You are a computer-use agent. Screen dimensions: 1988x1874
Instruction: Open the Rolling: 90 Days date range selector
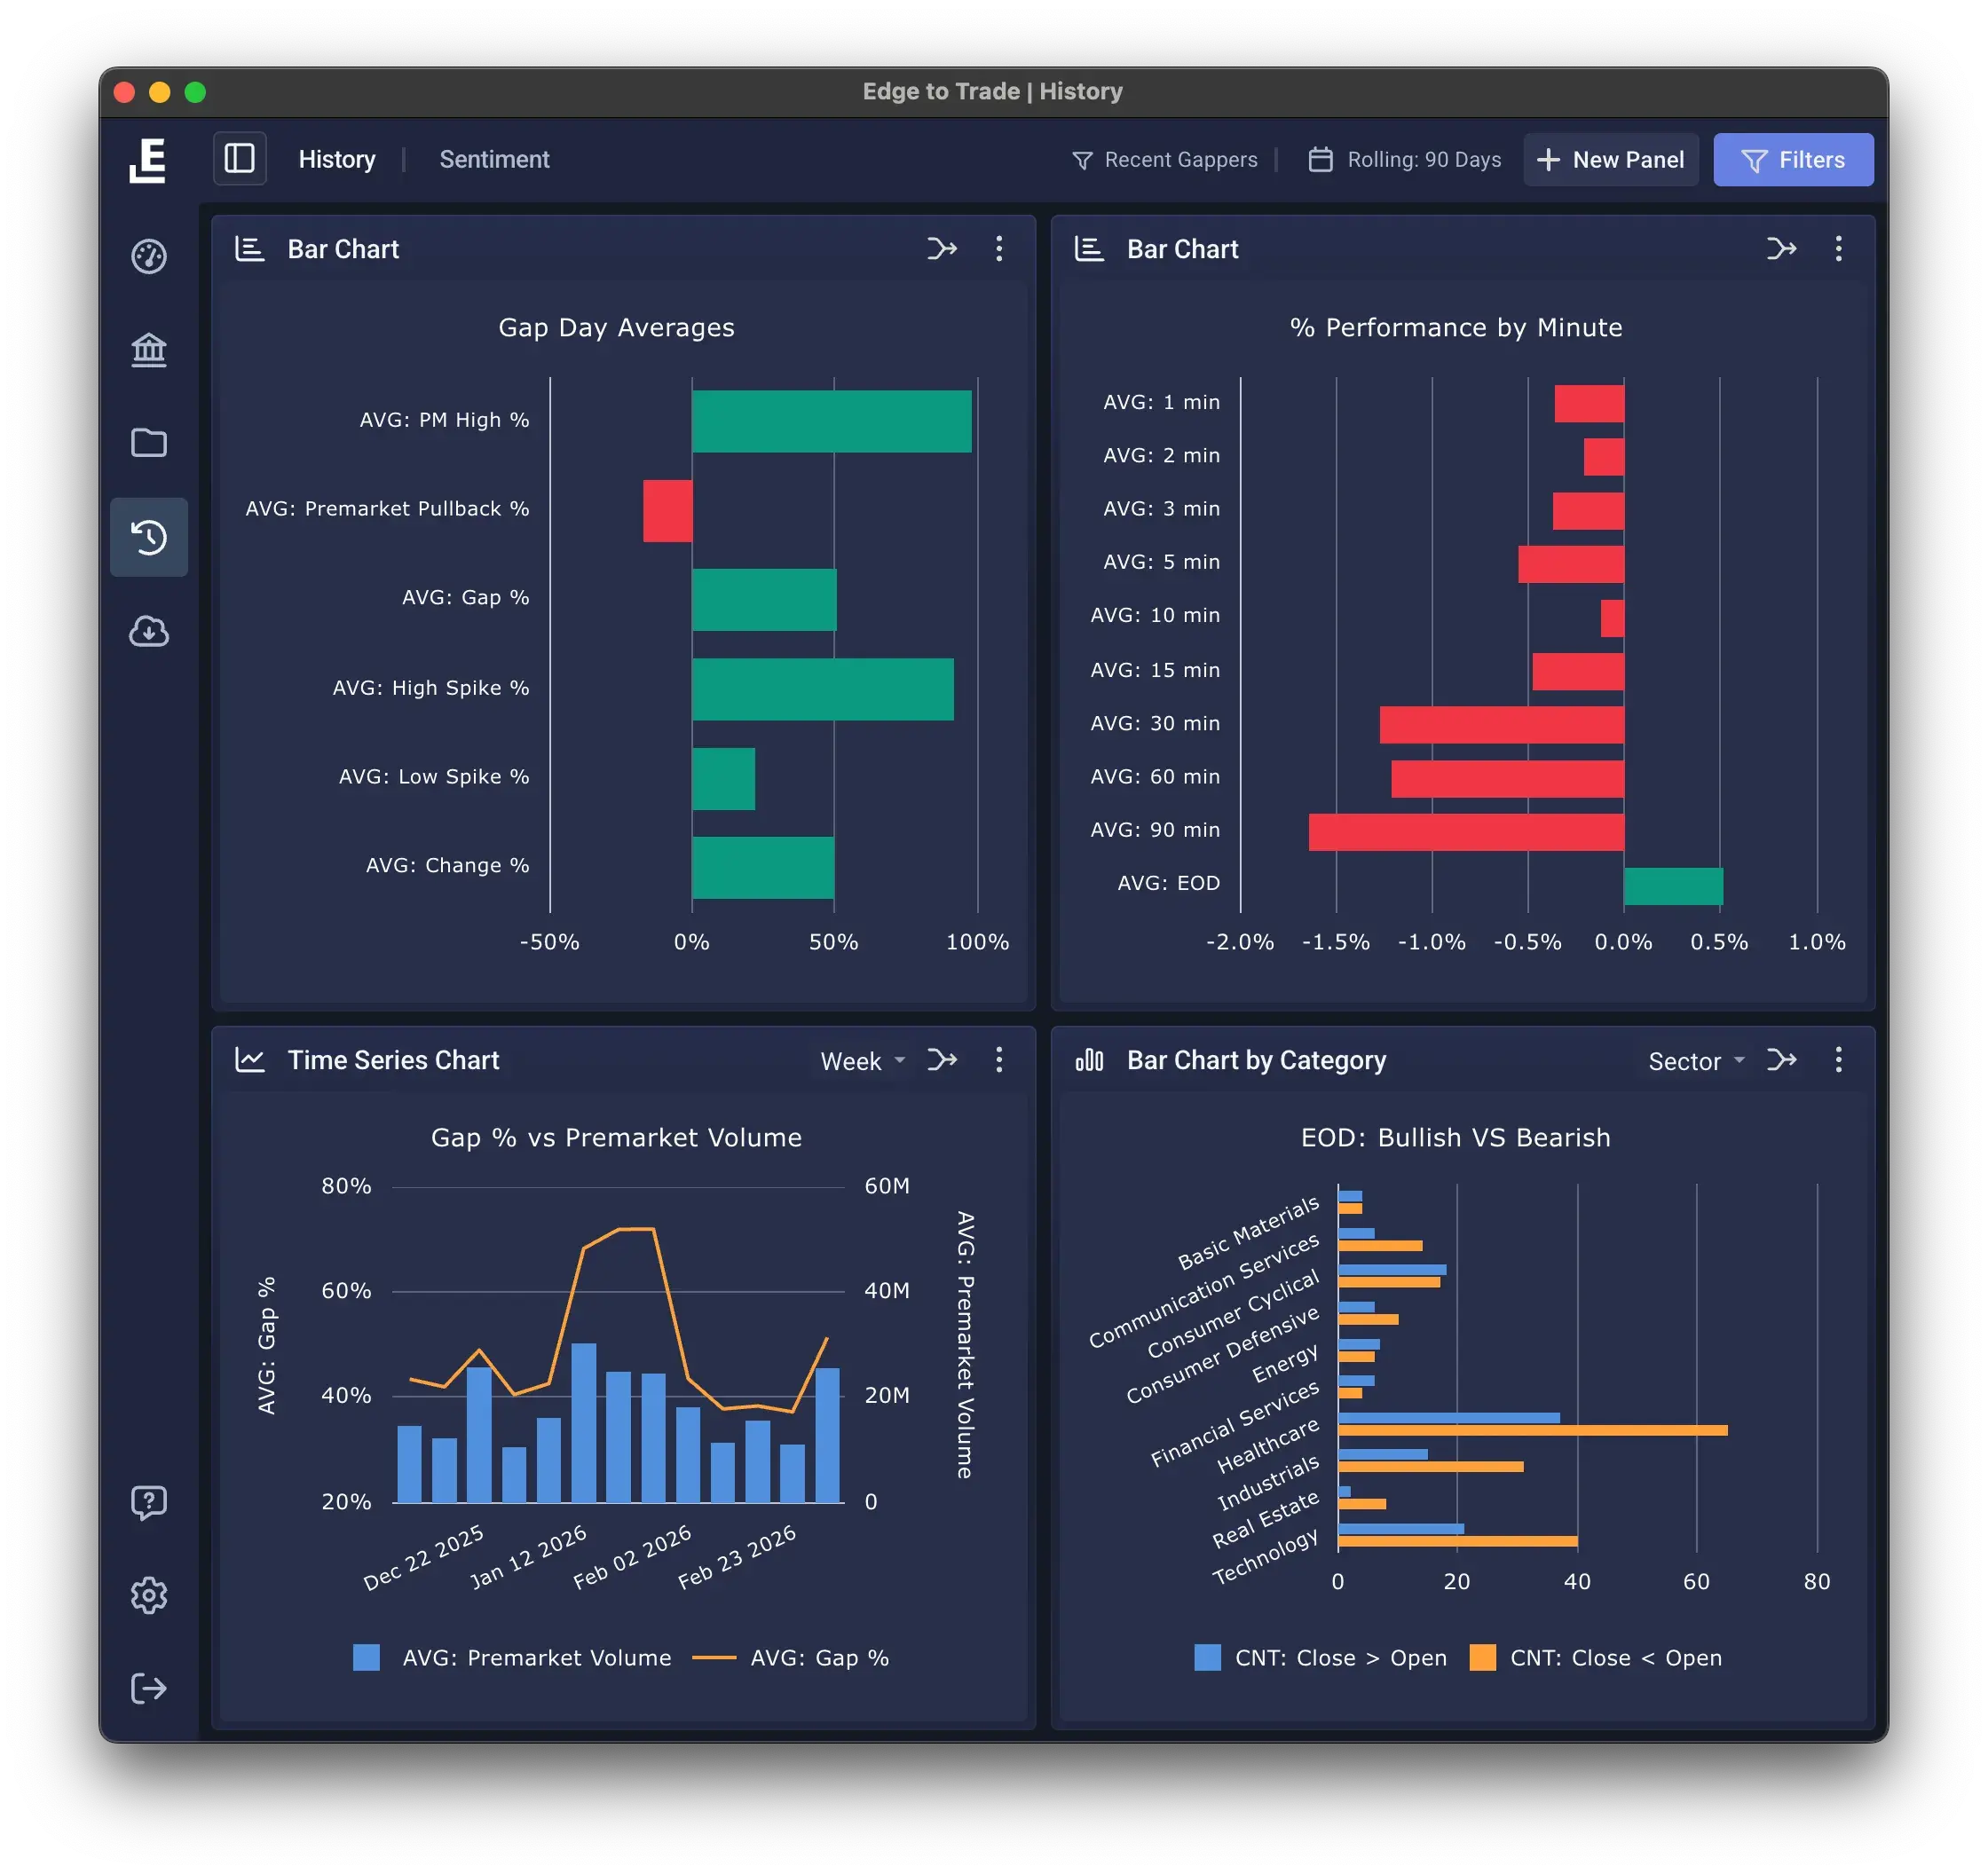(x=1404, y=159)
